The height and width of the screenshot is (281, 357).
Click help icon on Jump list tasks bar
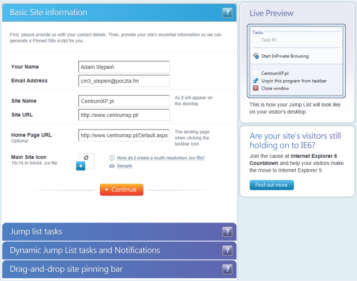coord(227,232)
